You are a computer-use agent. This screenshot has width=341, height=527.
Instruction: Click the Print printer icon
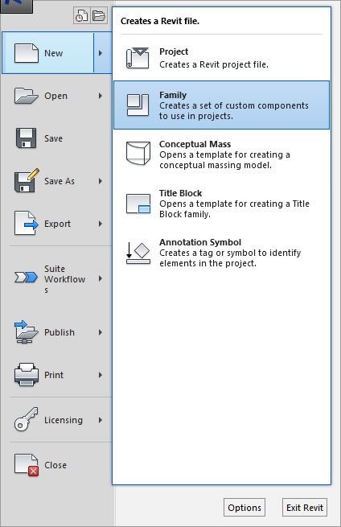27,374
